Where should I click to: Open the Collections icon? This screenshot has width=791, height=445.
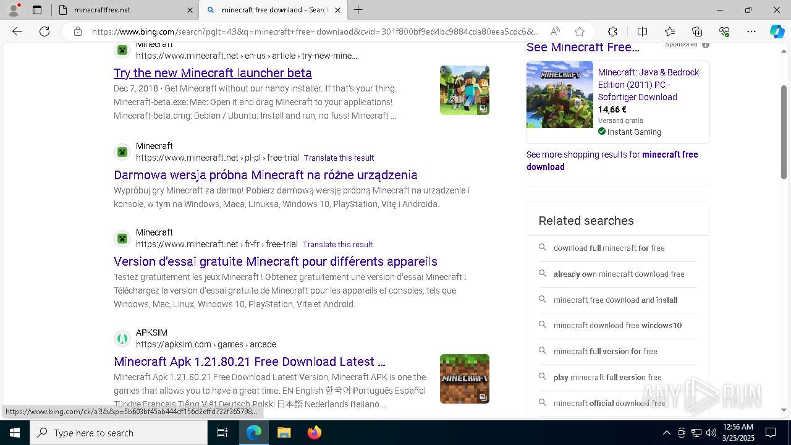[697, 32]
